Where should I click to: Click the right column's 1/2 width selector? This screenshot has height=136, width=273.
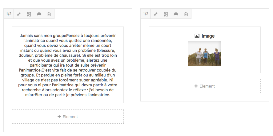point(146,14)
